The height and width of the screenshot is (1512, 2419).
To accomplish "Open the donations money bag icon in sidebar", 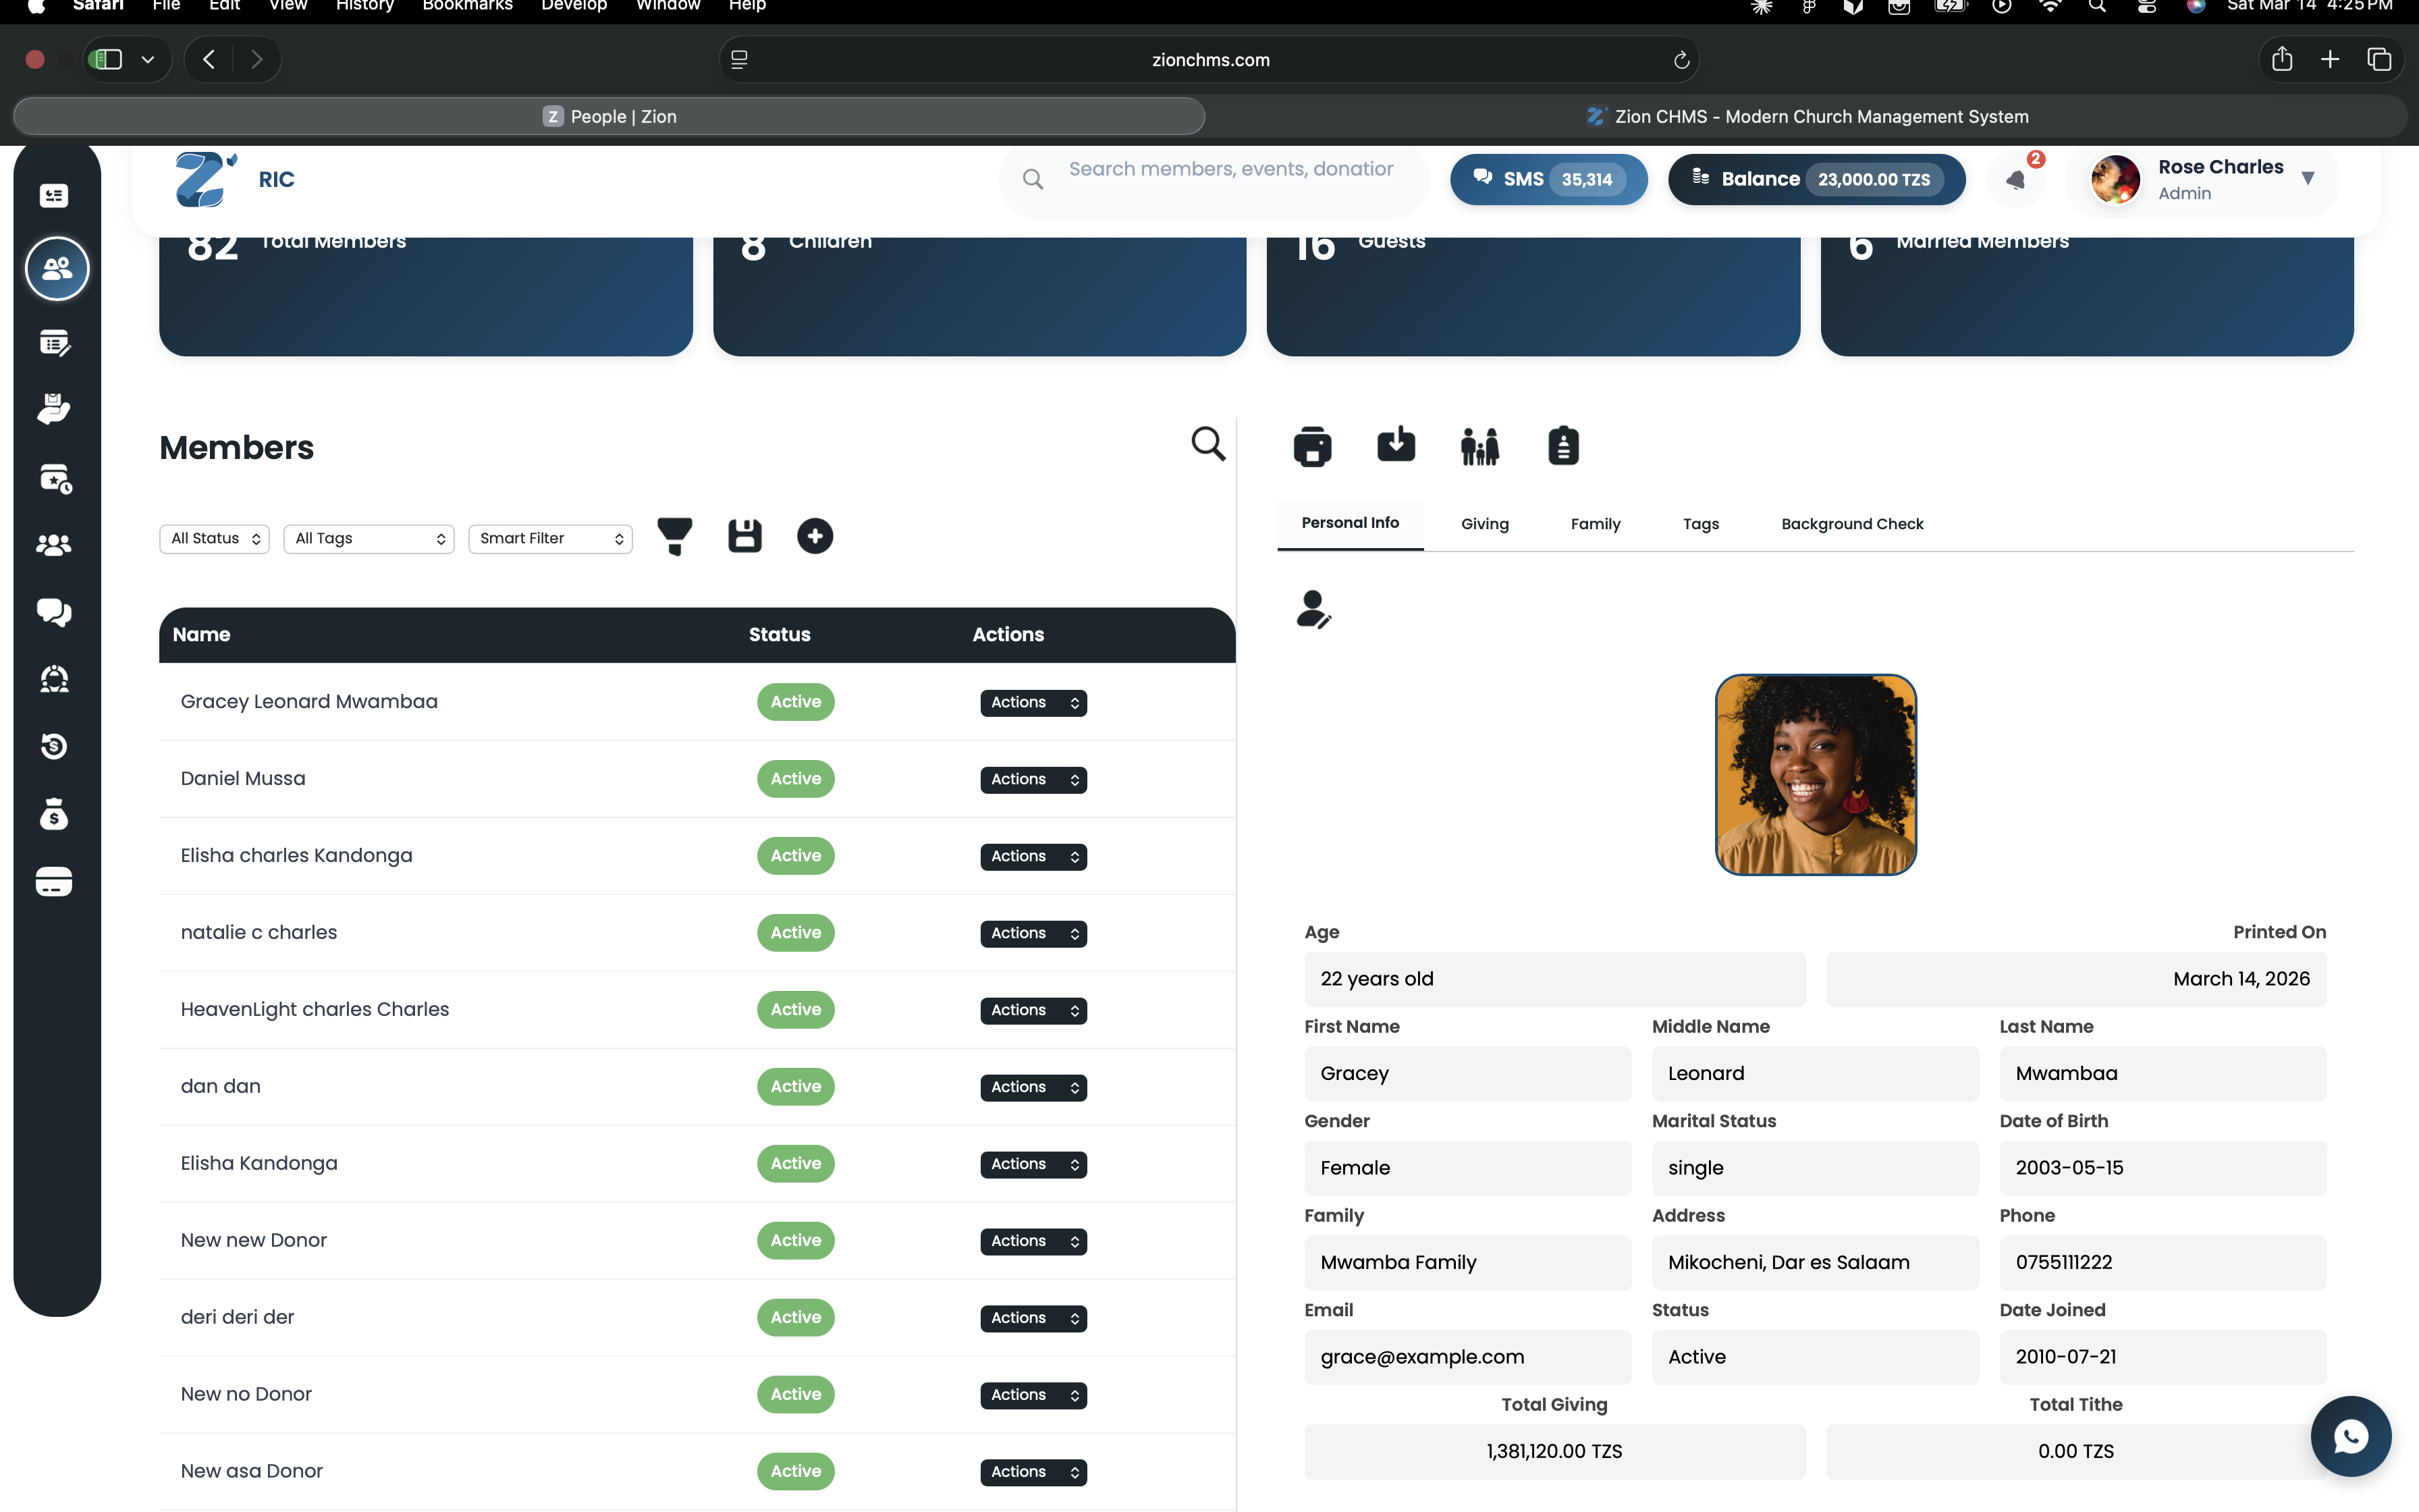I will click(55, 813).
